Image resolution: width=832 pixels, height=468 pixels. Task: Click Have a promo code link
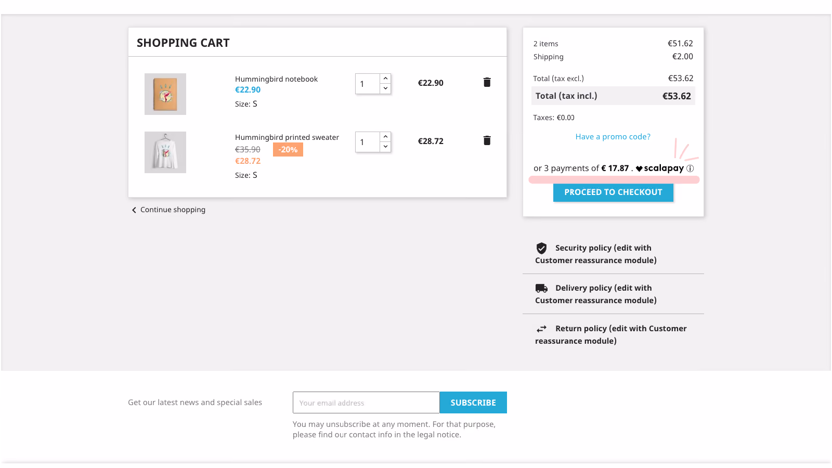pos(613,137)
